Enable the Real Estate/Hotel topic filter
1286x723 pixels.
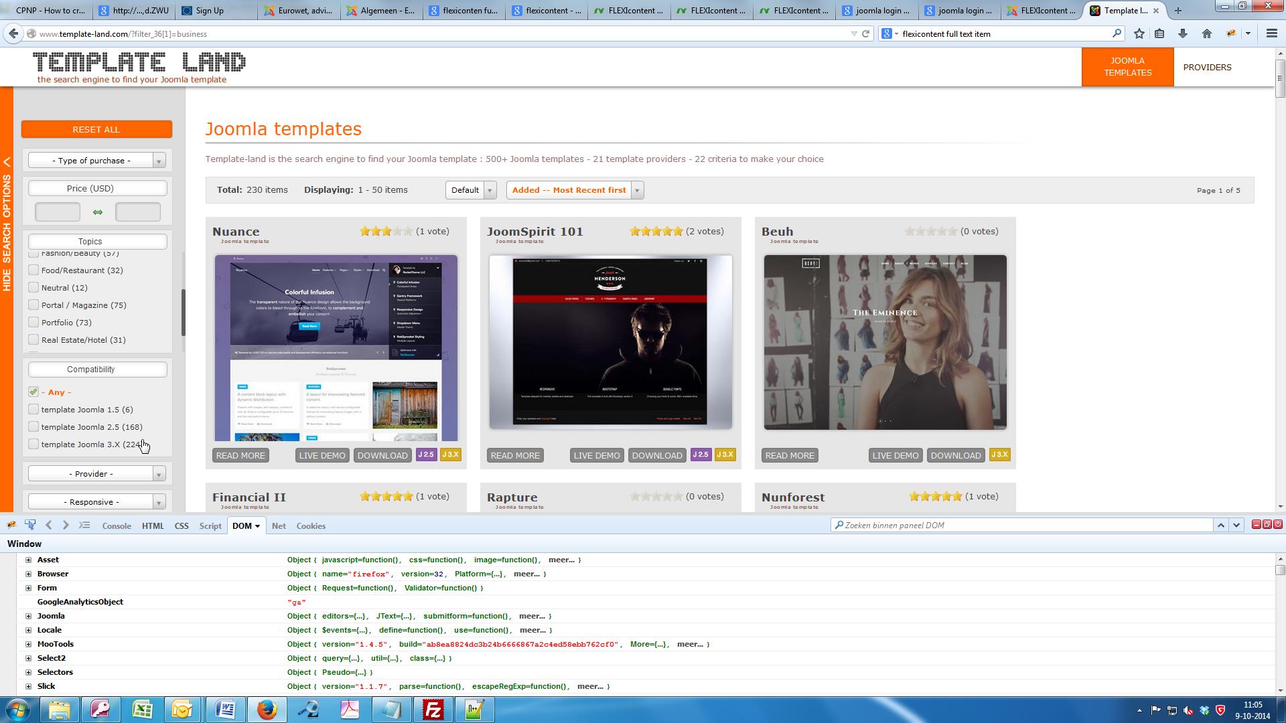pyautogui.click(x=33, y=339)
